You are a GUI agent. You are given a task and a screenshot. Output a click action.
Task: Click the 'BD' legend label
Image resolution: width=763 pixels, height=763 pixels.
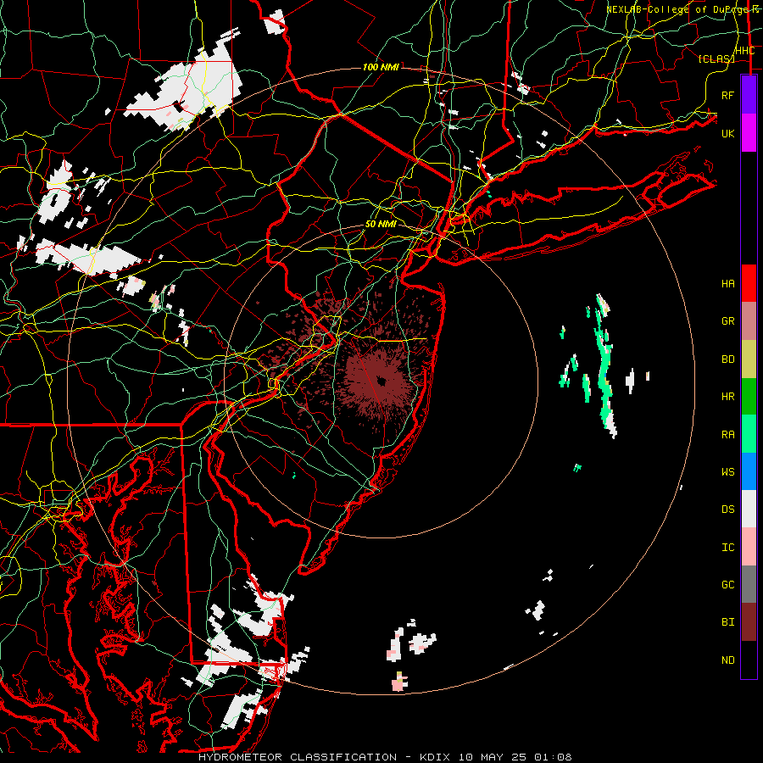coord(728,359)
